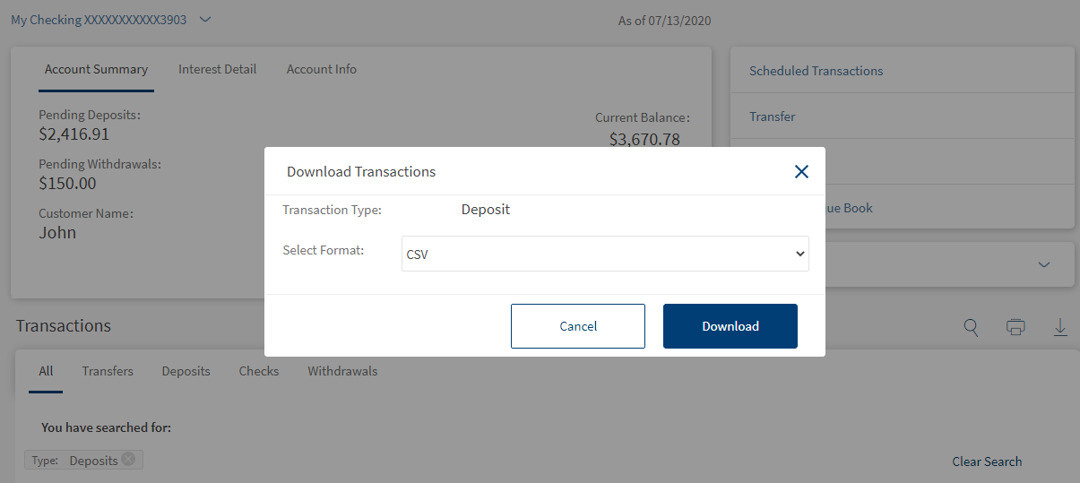Screen dimensions: 1080x483
Task: Click the Download button in dialog
Action: point(730,326)
